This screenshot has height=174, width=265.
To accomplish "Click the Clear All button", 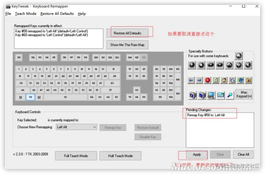I will click(x=243, y=154).
